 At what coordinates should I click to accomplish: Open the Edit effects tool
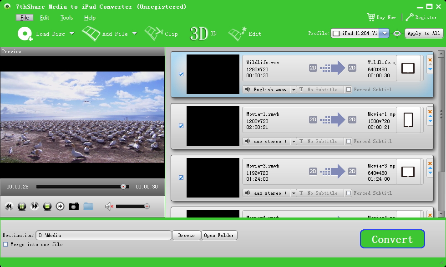(x=245, y=34)
